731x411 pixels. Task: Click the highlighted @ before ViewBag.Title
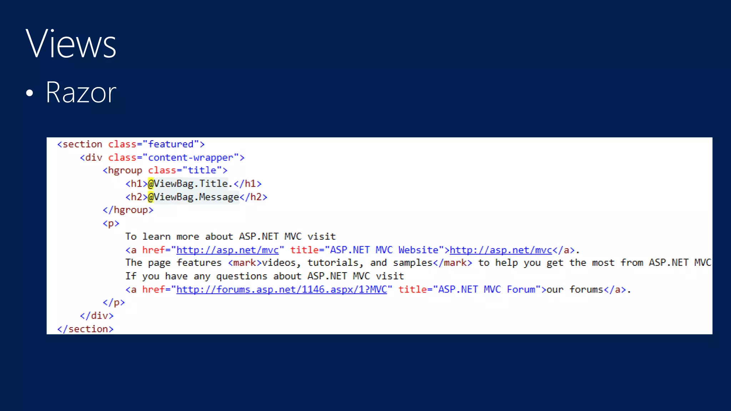coord(151,184)
